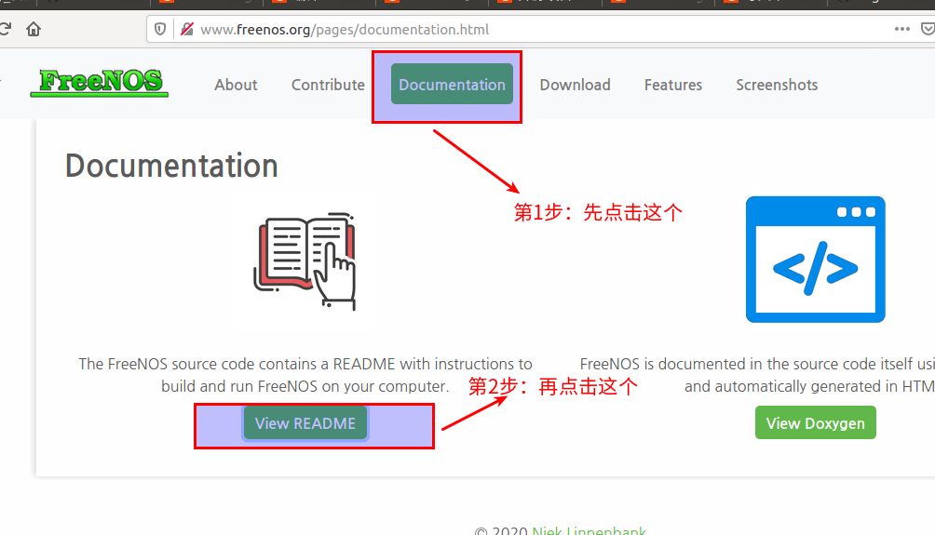
Task: Open the About navigation item
Action: coord(236,85)
